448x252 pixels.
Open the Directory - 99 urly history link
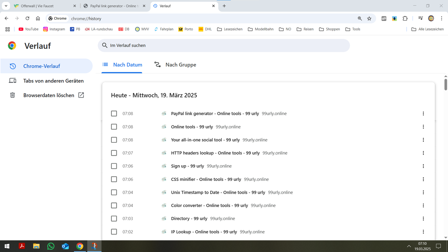[189, 218]
